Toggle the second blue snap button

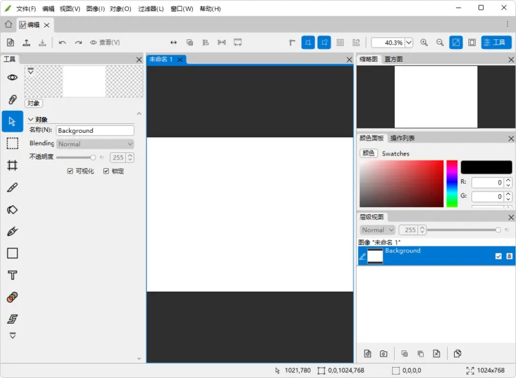click(x=324, y=43)
